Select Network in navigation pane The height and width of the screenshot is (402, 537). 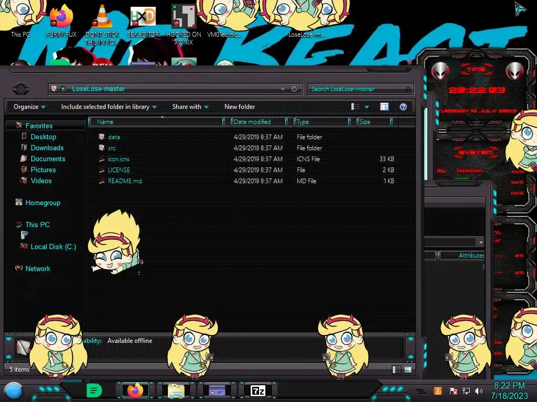38,269
